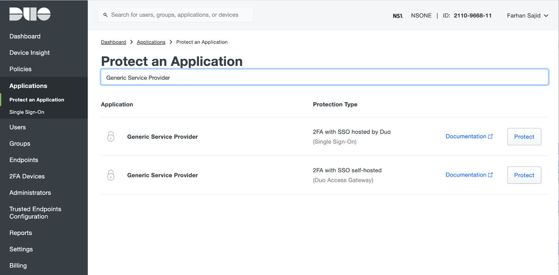The height and width of the screenshot is (275, 559).
Task: Open Billing in sidebar
Action: 18,265
